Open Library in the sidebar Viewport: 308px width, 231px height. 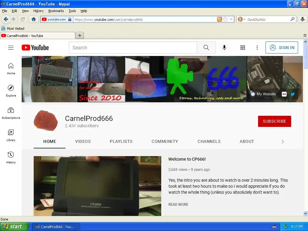tap(11, 136)
